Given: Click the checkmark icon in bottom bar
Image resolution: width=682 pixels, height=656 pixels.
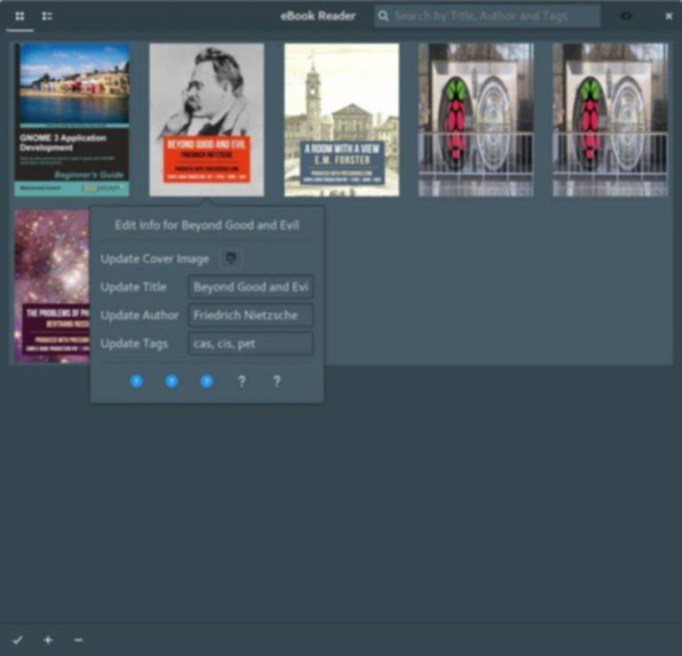Looking at the screenshot, I should point(18,640).
